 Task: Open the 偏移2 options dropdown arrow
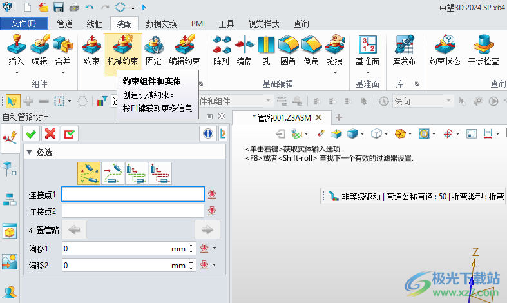coord(214,265)
